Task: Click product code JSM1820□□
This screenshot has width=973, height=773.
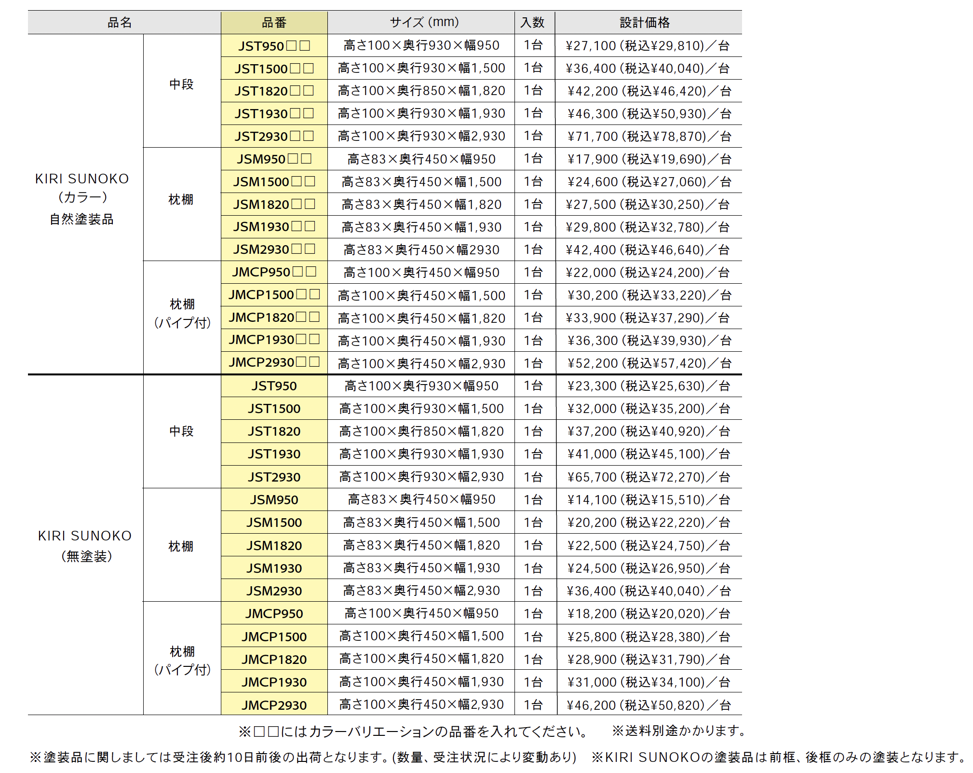Action: click(x=274, y=205)
